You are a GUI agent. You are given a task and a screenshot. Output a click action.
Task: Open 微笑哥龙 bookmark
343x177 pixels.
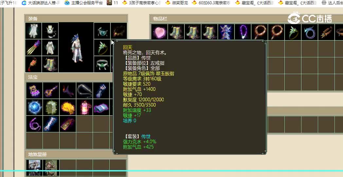coord(177,3)
